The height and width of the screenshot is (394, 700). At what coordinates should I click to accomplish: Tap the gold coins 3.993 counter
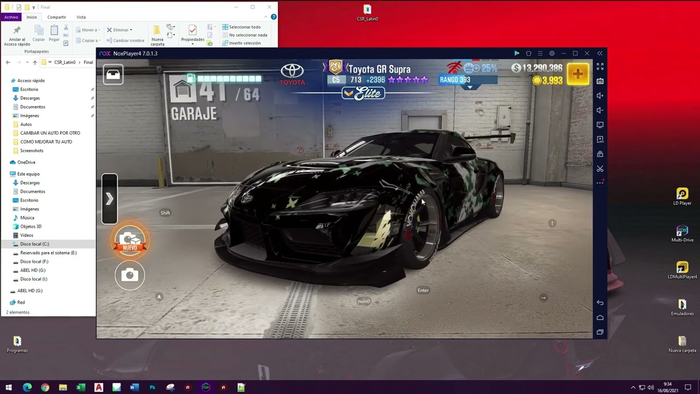548,80
